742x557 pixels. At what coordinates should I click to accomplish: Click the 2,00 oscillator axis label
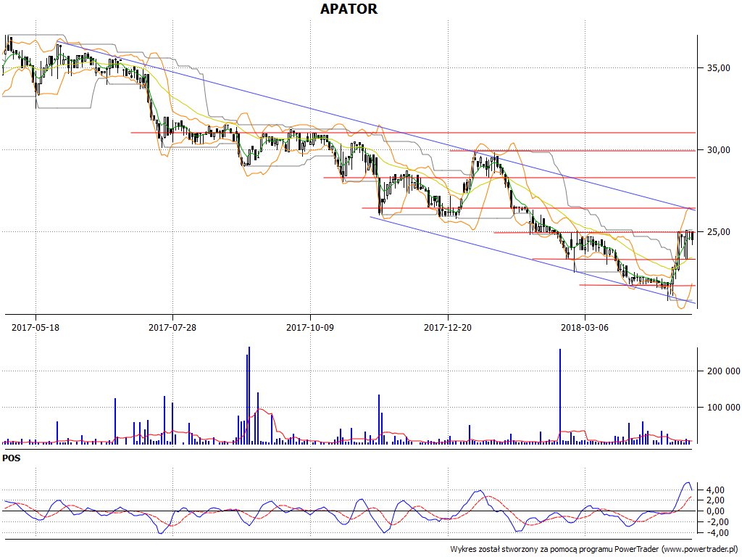[x=714, y=500]
